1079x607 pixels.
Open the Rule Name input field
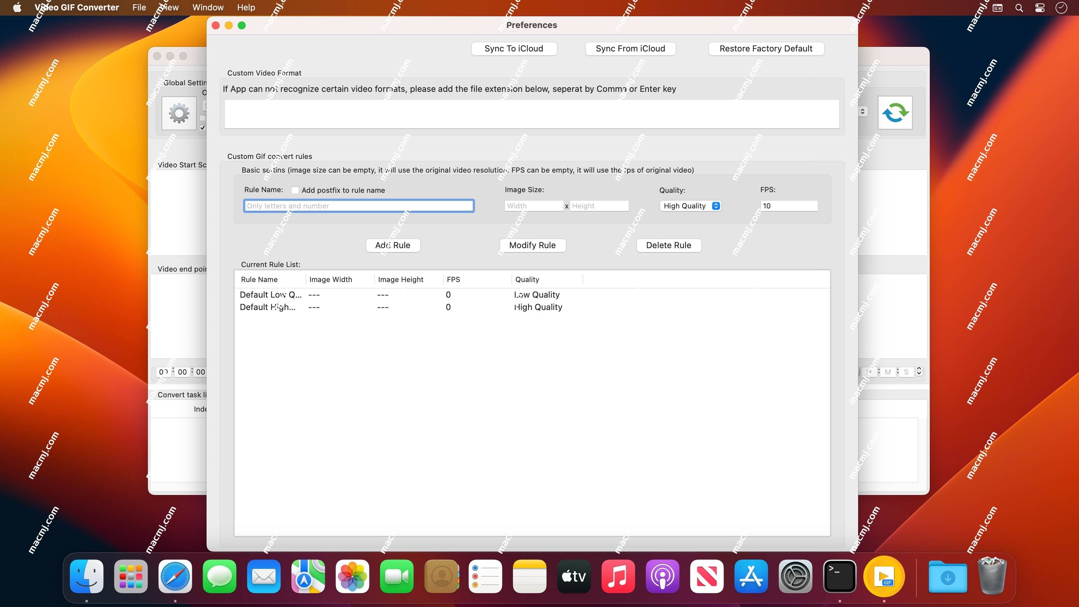coord(359,205)
